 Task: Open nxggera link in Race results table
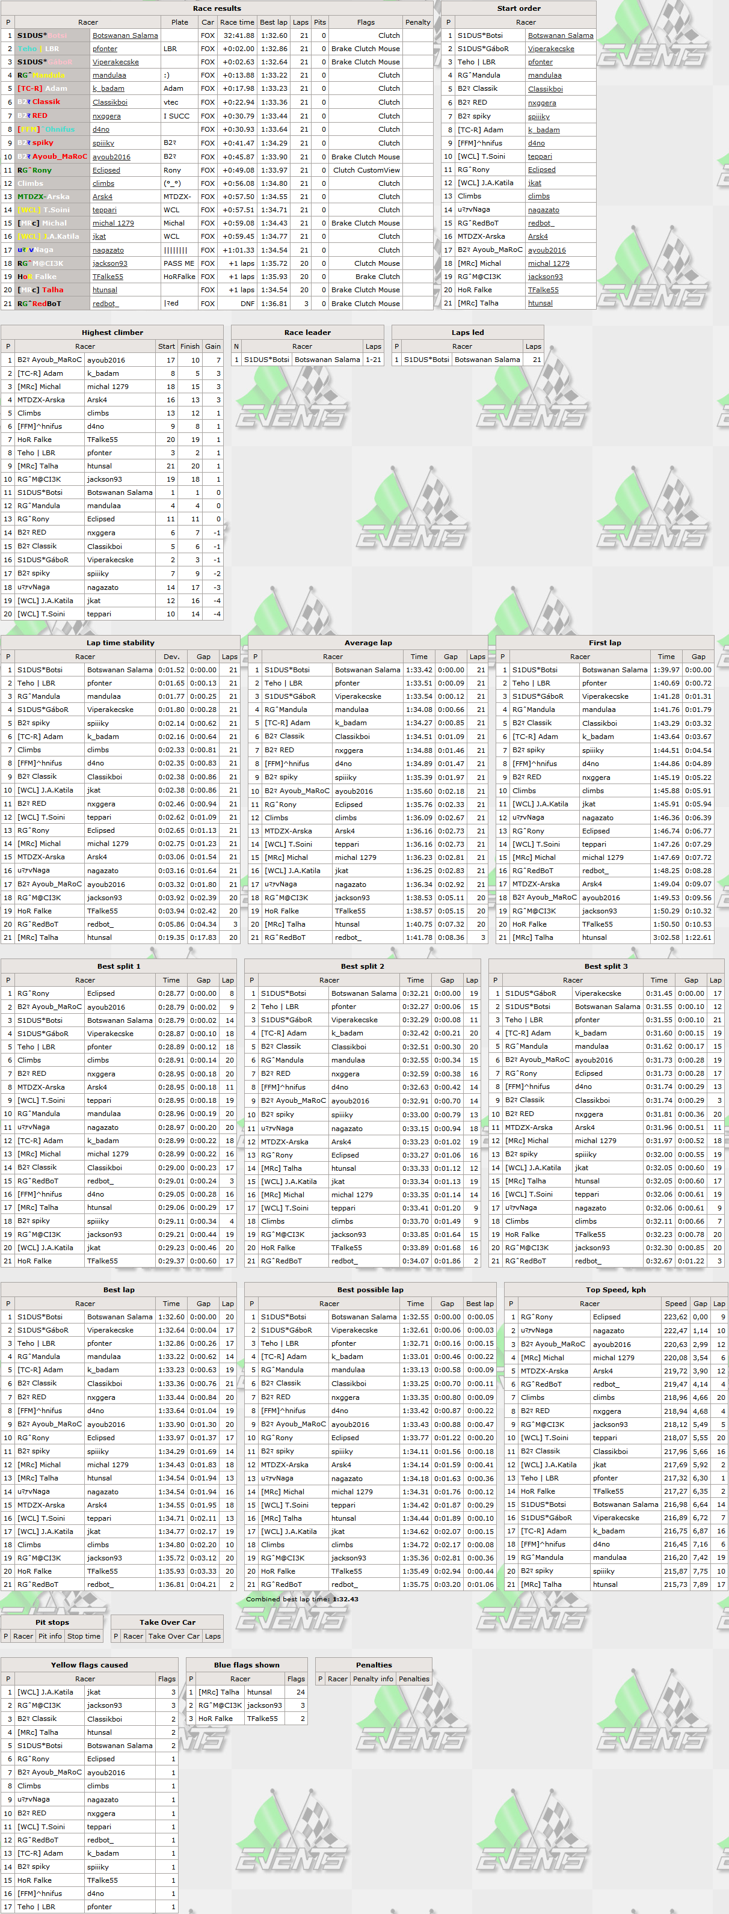click(x=106, y=116)
